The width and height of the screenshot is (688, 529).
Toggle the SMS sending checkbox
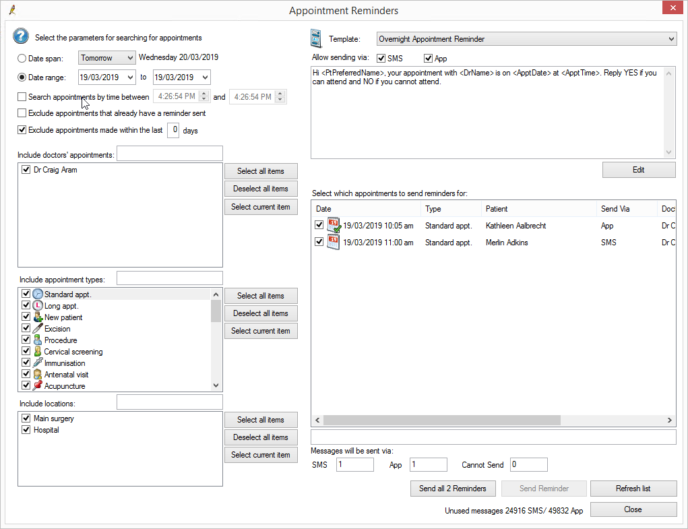381,59
